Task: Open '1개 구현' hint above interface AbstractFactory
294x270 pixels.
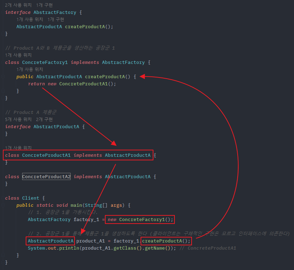Action: click(44, 5)
